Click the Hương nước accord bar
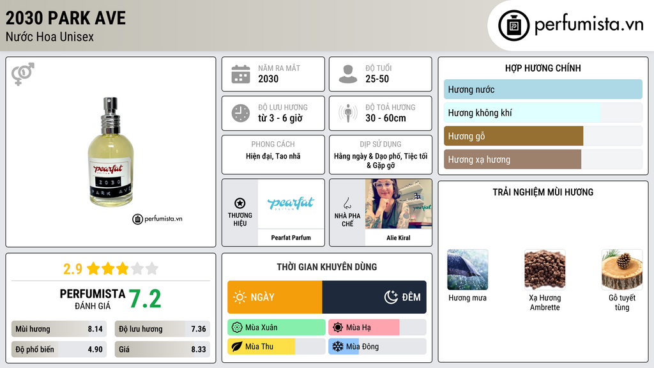 click(x=543, y=89)
